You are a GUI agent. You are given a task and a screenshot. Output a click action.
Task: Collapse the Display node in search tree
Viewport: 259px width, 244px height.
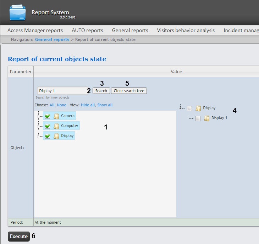click(181, 108)
